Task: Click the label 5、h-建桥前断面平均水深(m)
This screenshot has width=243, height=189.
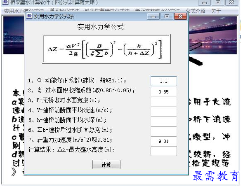Action: (x=67, y=120)
